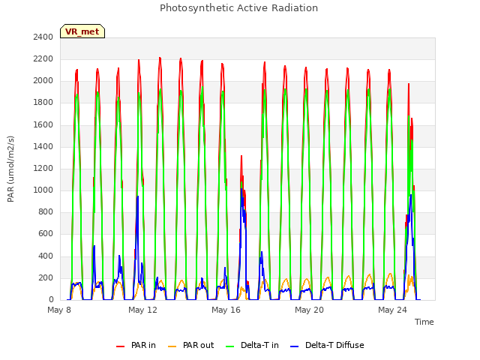
Task: Toggle the Delta-T in legend entry
Action: click(x=252, y=345)
